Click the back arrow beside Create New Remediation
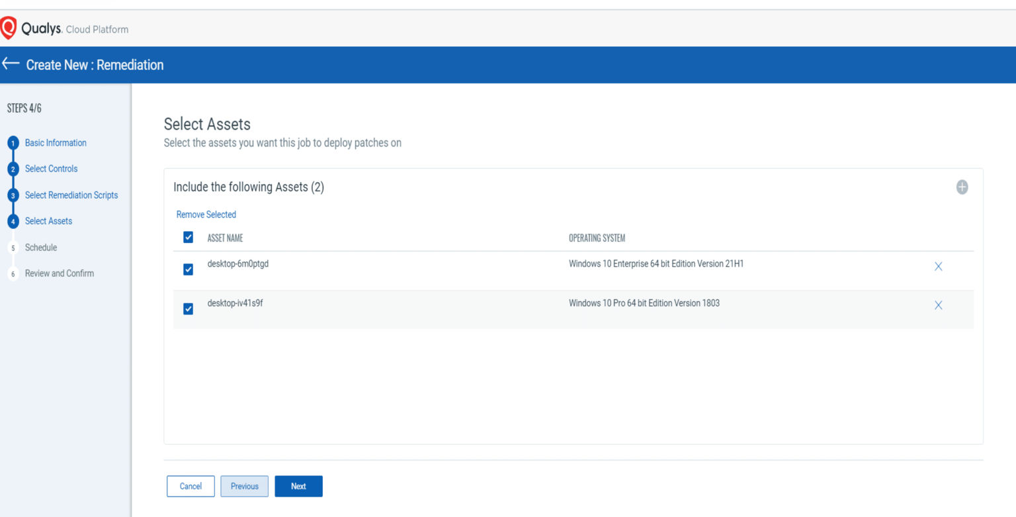Screen dimensions: 1016x517 coord(10,64)
